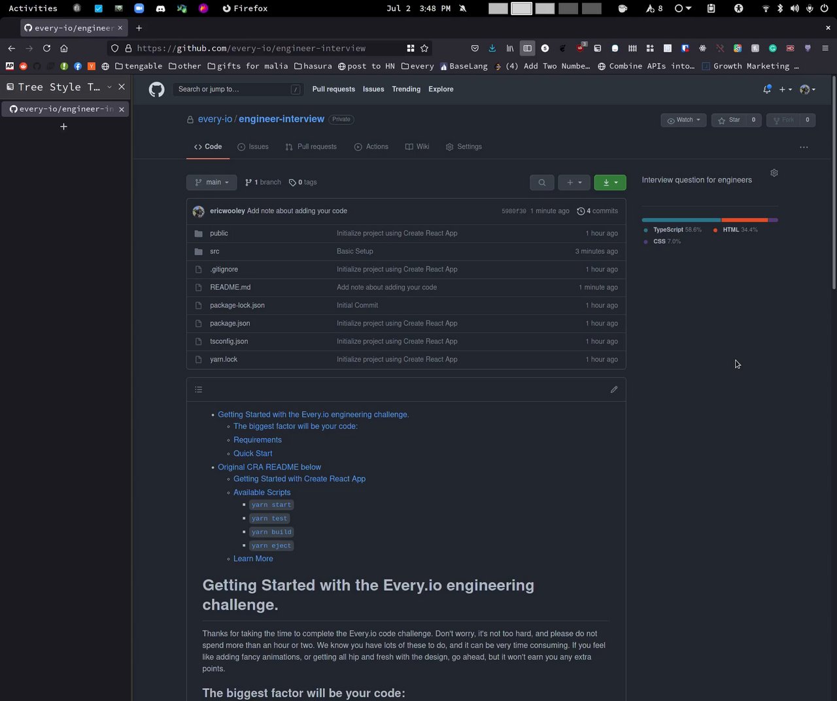Click Explore in GitHub header
This screenshot has width=837, height=701.
[441, 90]
